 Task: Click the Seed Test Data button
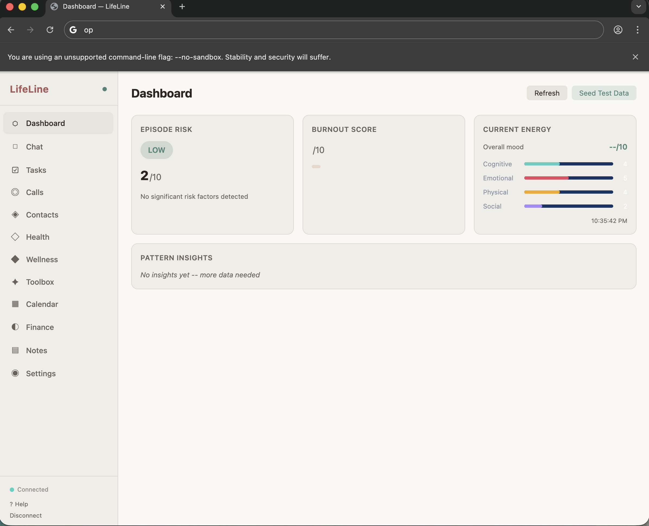point(604,93)
